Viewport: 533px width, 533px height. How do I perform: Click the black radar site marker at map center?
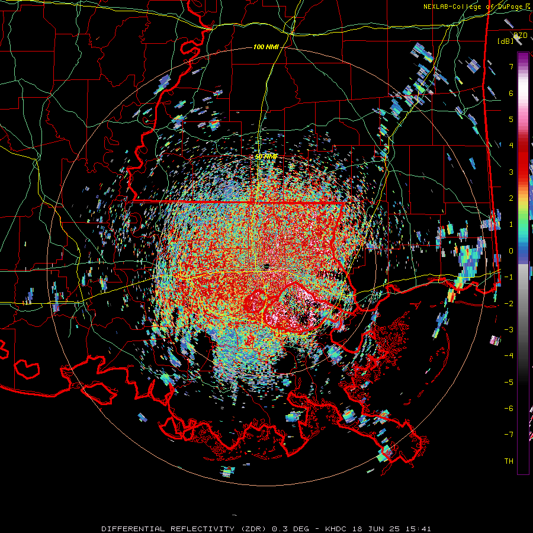266,266
